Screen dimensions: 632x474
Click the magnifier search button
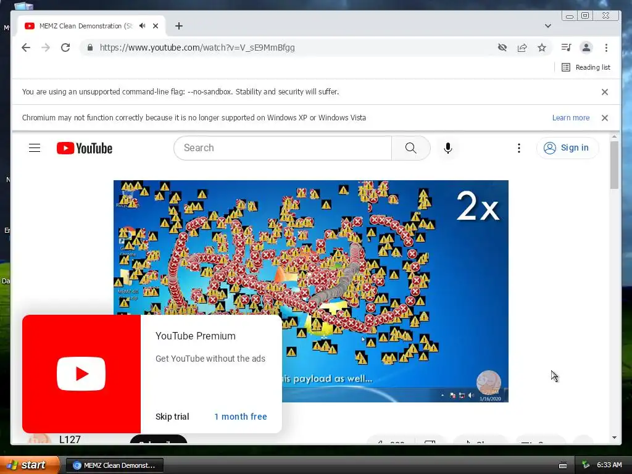[410, 148]
